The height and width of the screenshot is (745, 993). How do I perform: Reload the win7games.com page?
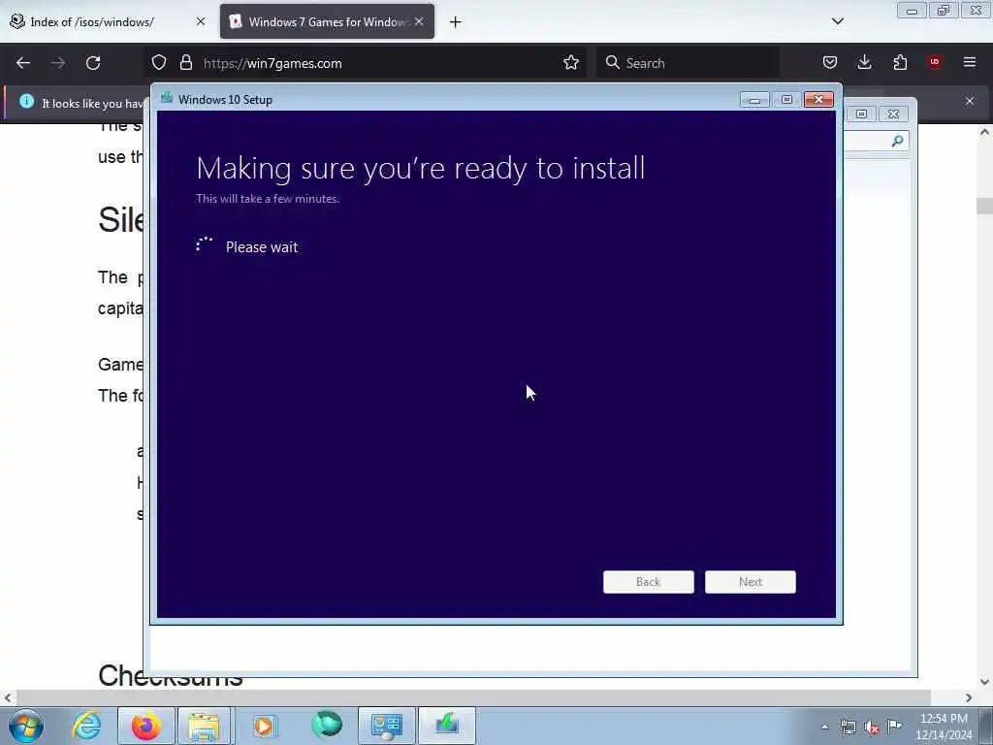pyautogui.click(x=93, y=63)
